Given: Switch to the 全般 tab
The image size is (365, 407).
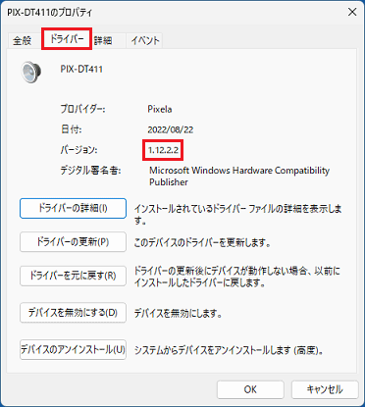Looking at the screenshot, I should pyautogui.click(x=23, y=40).
